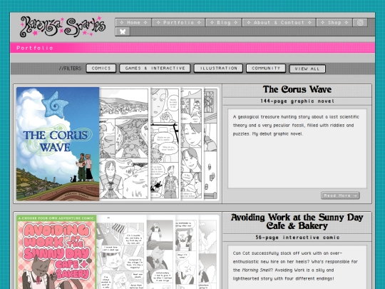Open the Portfolio menu item
The width and height of the screenshot is (385, 289).
point(178,23)
